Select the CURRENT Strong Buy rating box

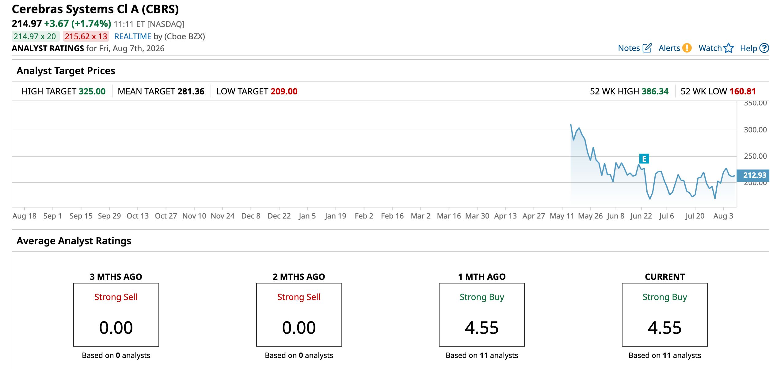coord(665,315)
